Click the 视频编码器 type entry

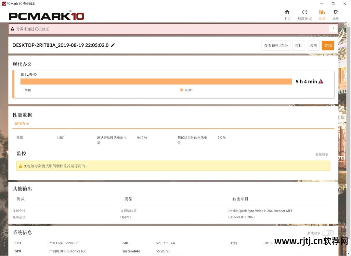coord(128,211)
